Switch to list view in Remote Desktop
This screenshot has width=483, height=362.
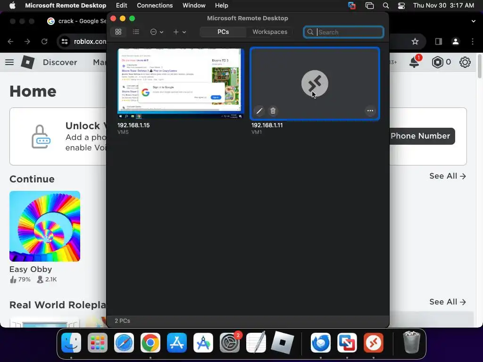coord(136,32)
